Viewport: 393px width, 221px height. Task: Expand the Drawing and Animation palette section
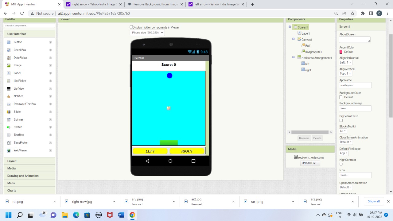(x=23, y=176)
